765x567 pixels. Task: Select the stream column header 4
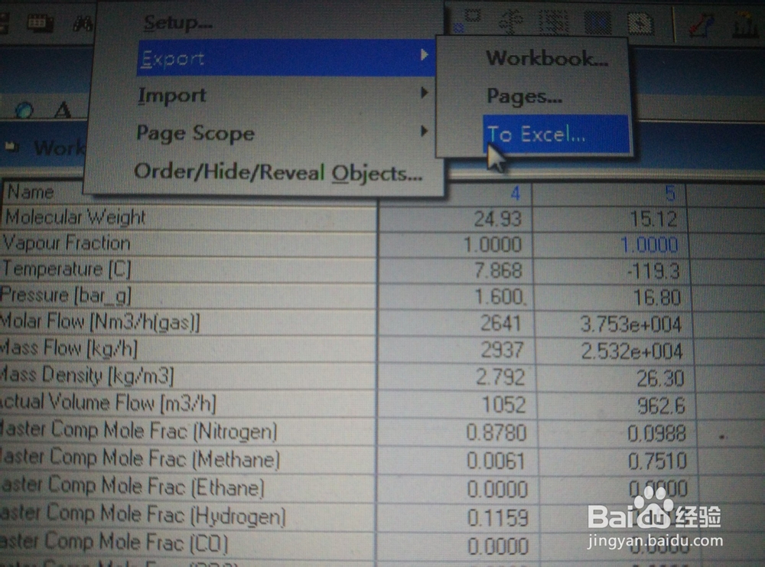coord(515,194)
